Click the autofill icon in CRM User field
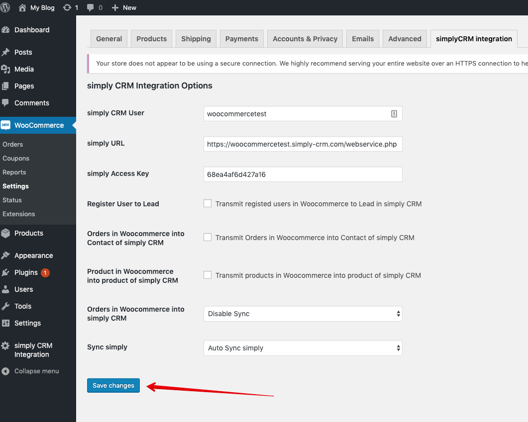This screenshot has width=528, height=422. (394, 114)
